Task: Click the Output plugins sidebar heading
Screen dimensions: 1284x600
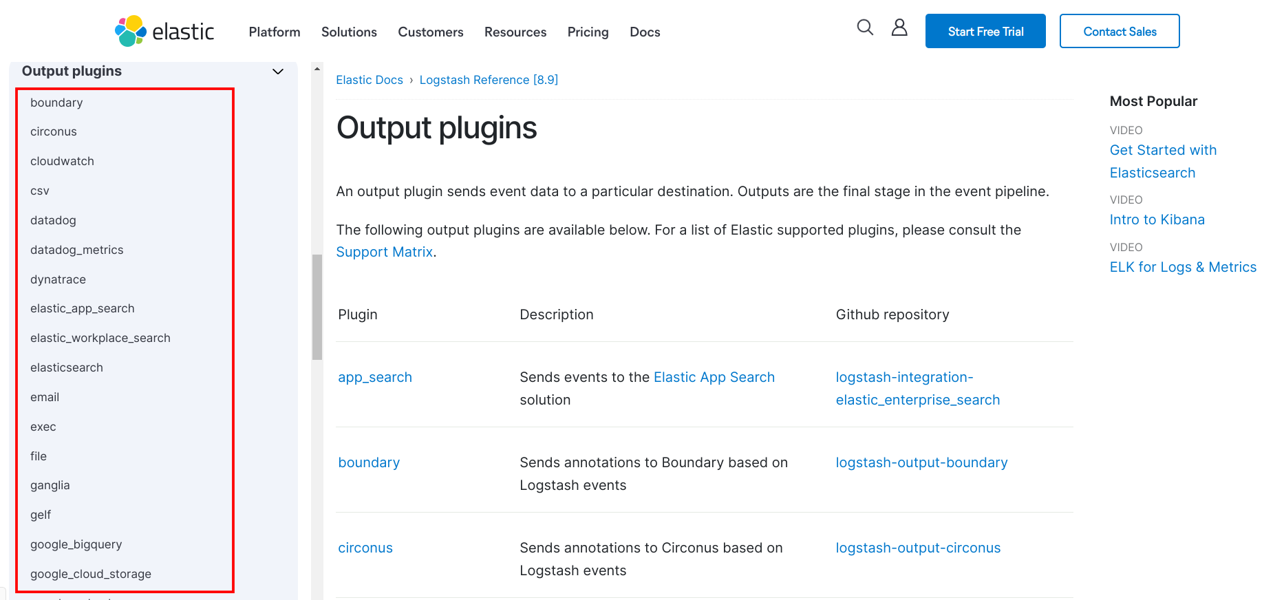Action: click(x=72, y=71)
